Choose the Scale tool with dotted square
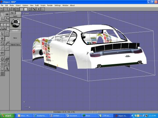The width and height of the screenshot is (158, 118). click(2, 43)
